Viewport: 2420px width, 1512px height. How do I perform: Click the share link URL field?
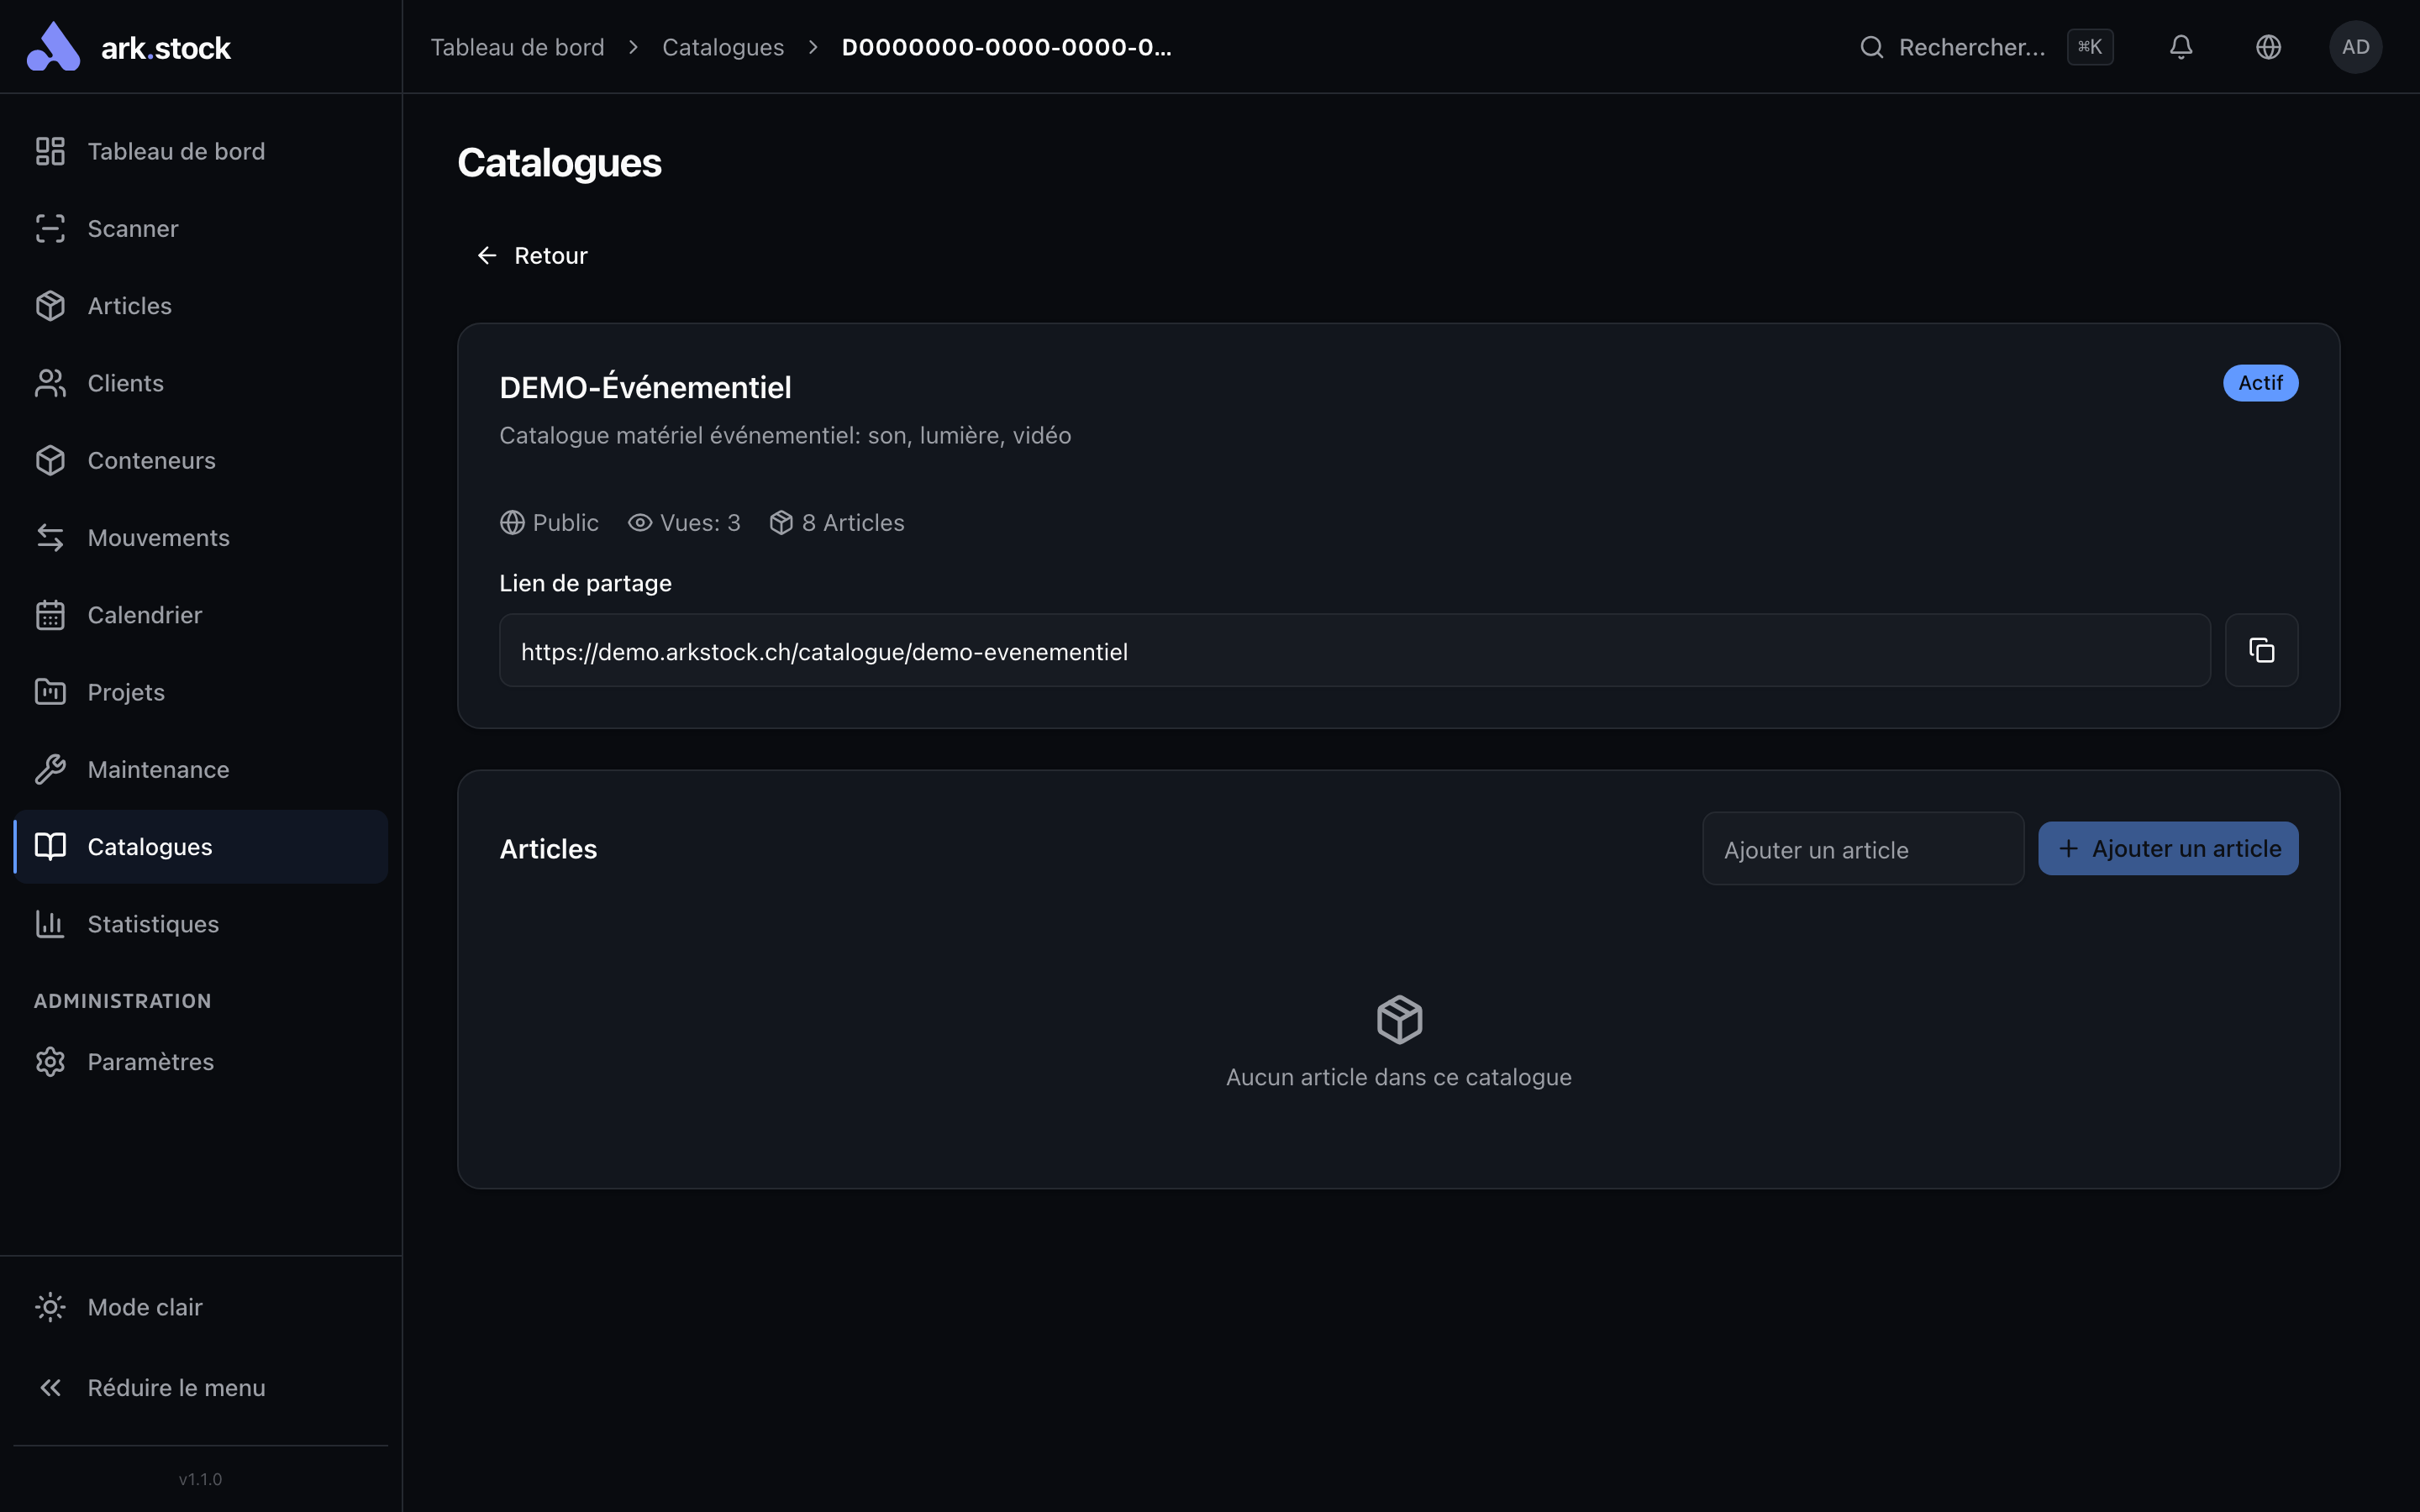point(1354,651)
